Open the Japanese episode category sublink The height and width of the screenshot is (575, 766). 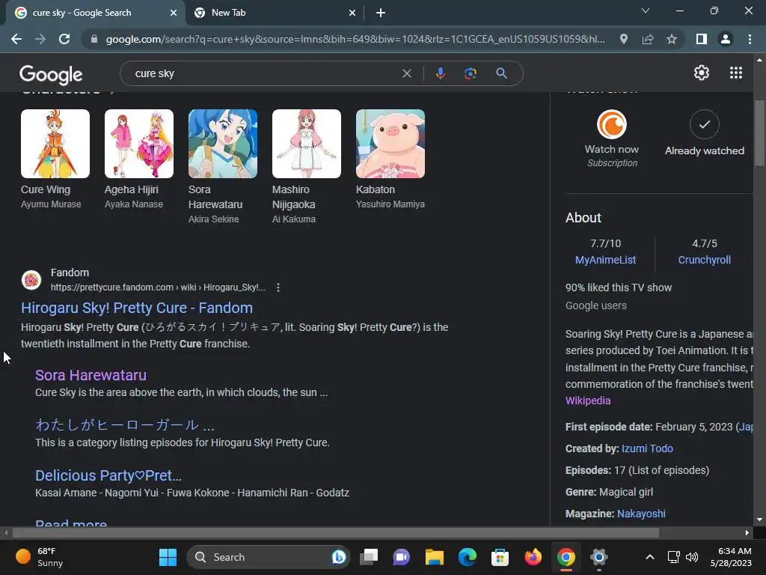click(125, 425)
